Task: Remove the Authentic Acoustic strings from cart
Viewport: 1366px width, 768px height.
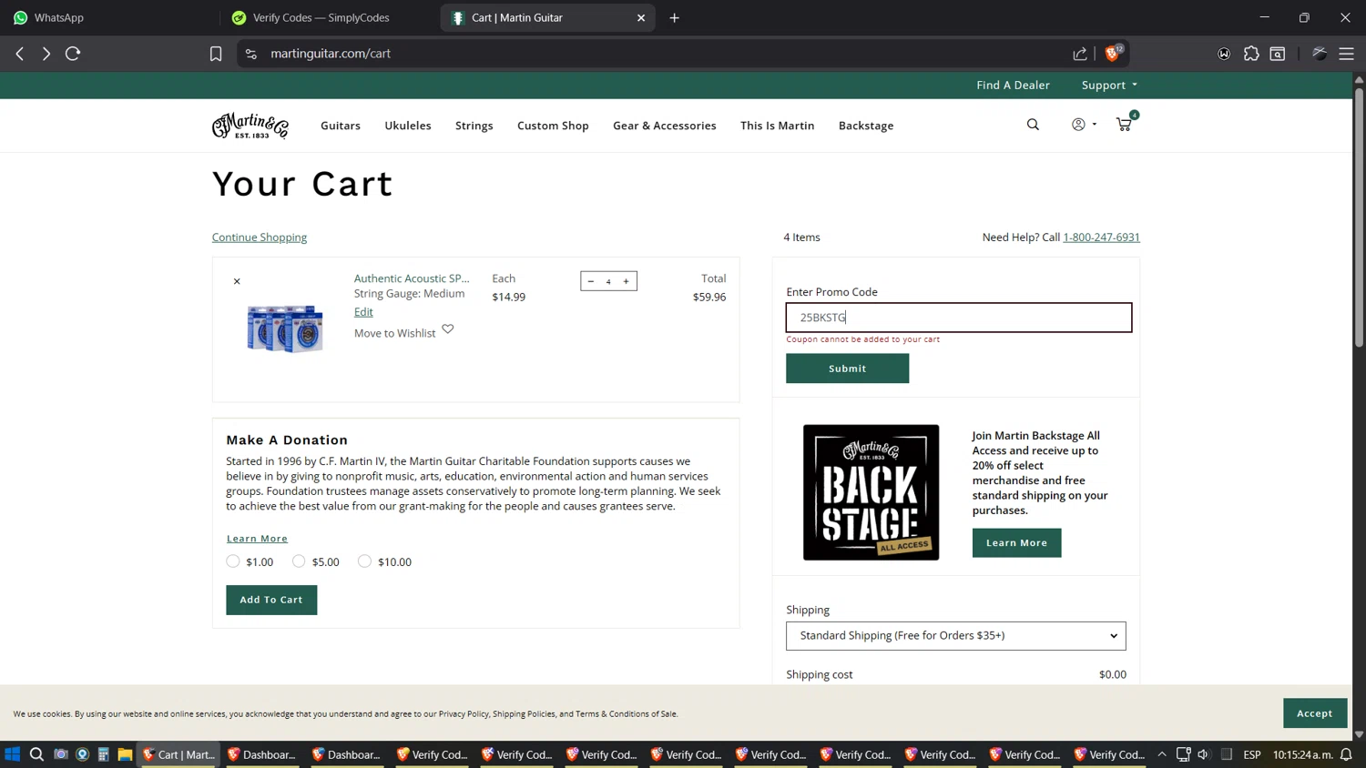Action: point(237,281)
